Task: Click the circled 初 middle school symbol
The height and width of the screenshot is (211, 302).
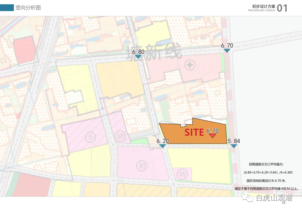Action: (x=142, y=166)
